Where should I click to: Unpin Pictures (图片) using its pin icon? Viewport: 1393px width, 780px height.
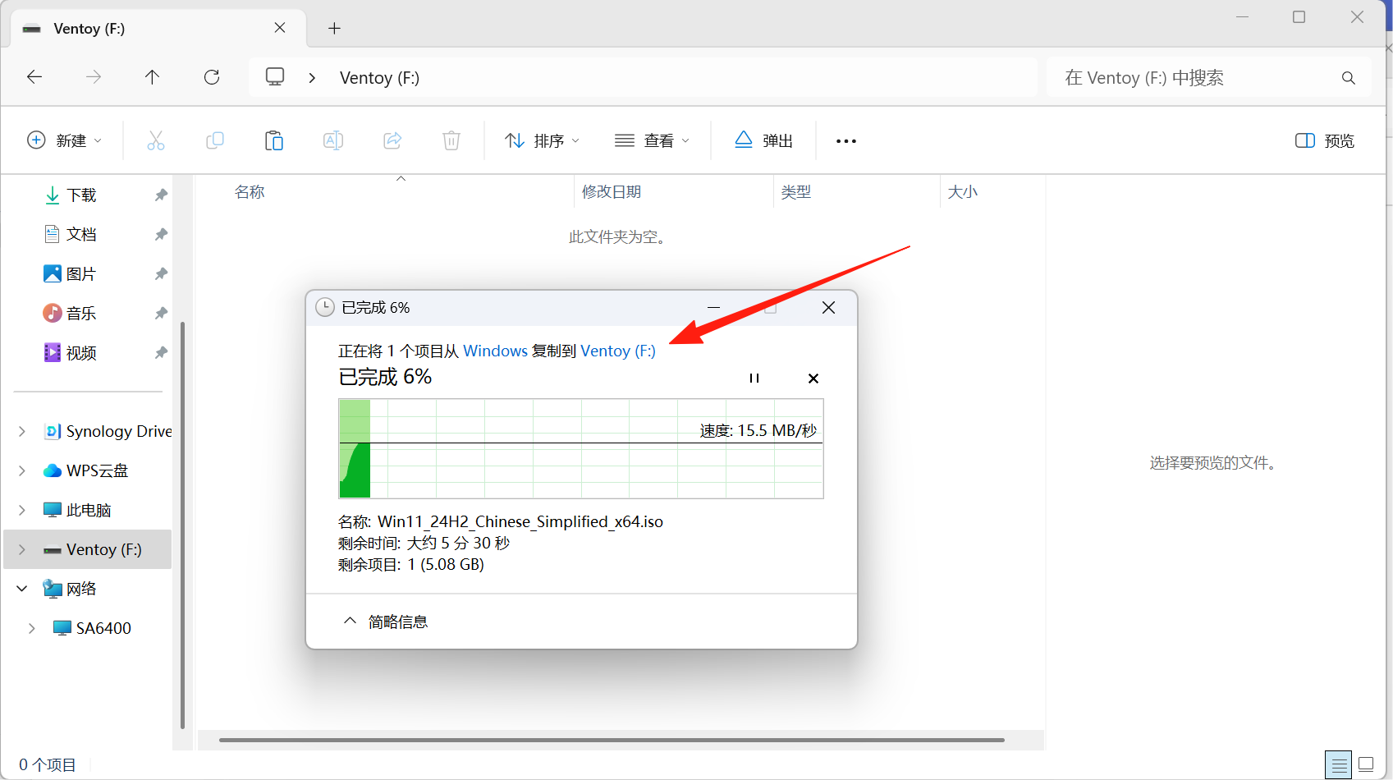pyautogui.click(x=161, y=274)
